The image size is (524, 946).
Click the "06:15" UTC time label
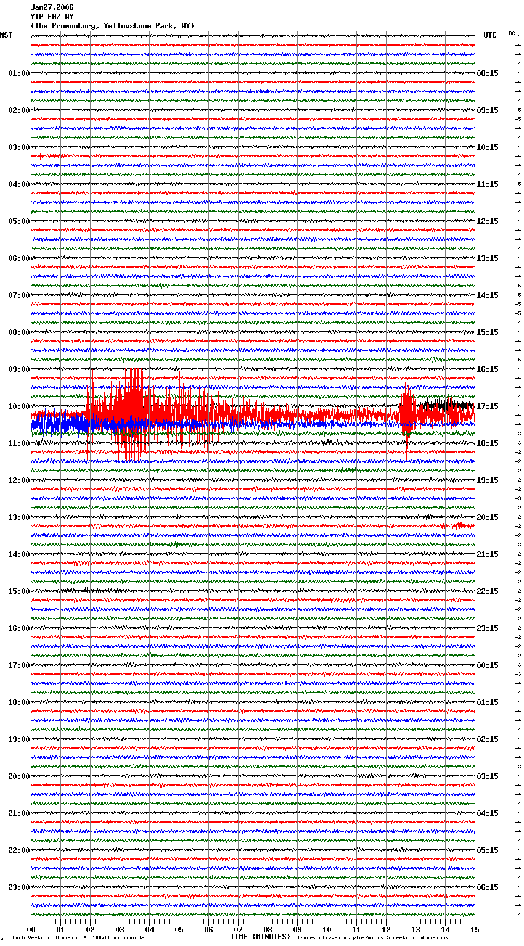click(488, 887)
